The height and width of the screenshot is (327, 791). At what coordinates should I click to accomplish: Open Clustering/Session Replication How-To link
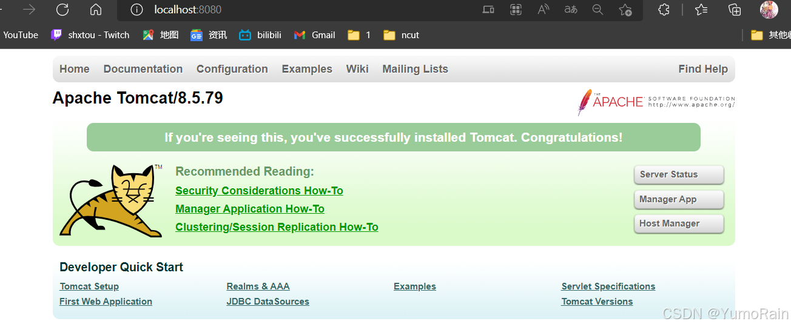tap(277, 227)
